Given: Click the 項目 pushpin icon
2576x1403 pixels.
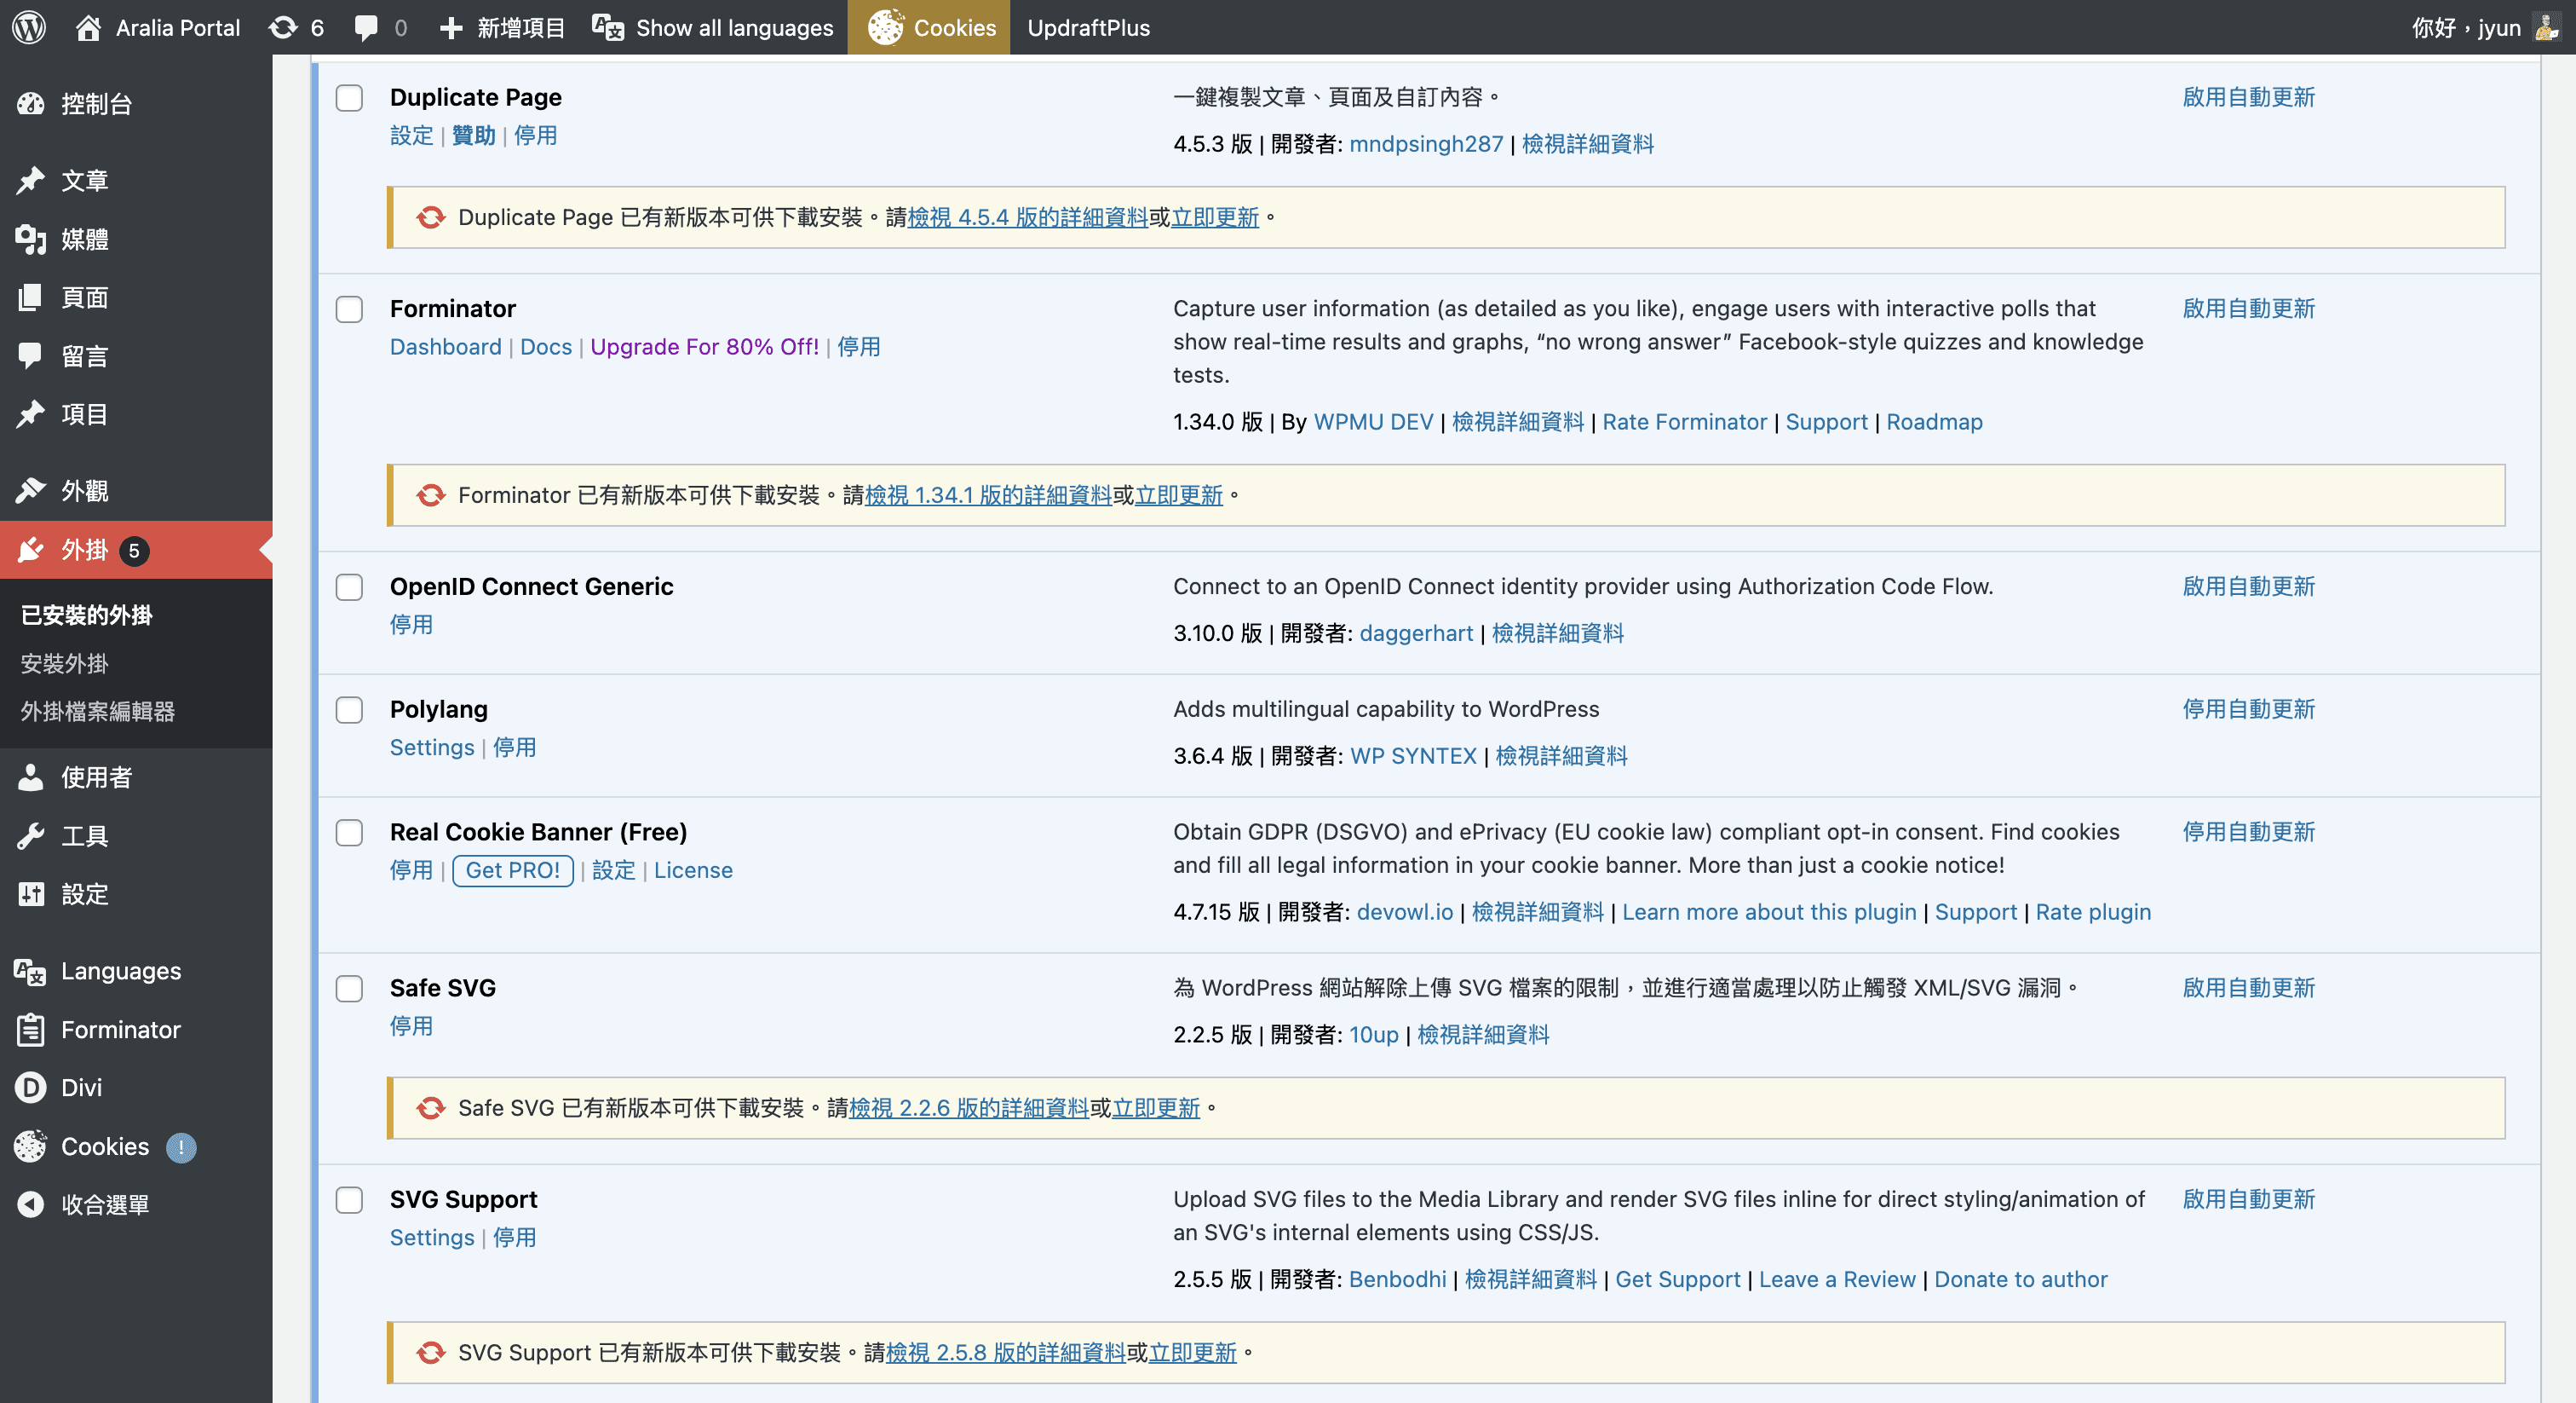Looking at the screenshot, I should [x=31, y=414].
